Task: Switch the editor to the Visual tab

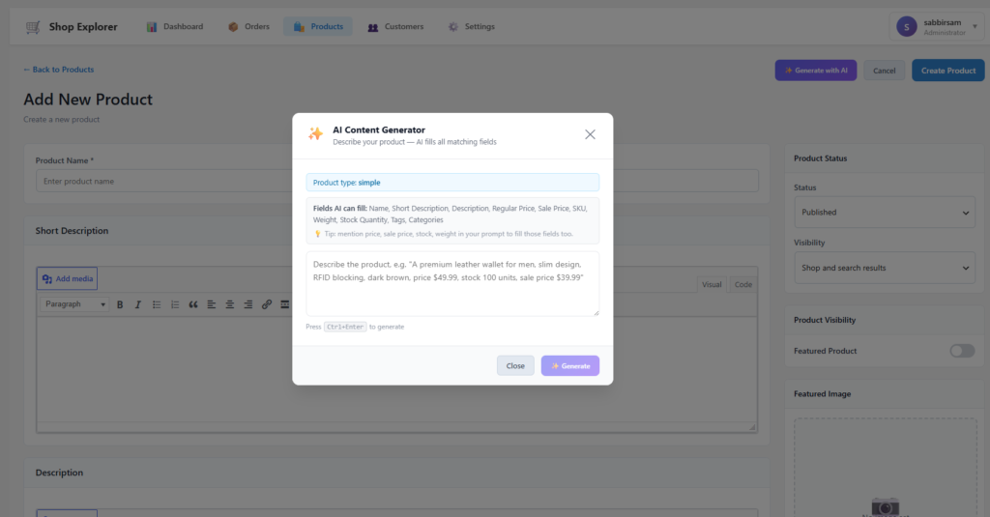Action: (x=712, y=284)
